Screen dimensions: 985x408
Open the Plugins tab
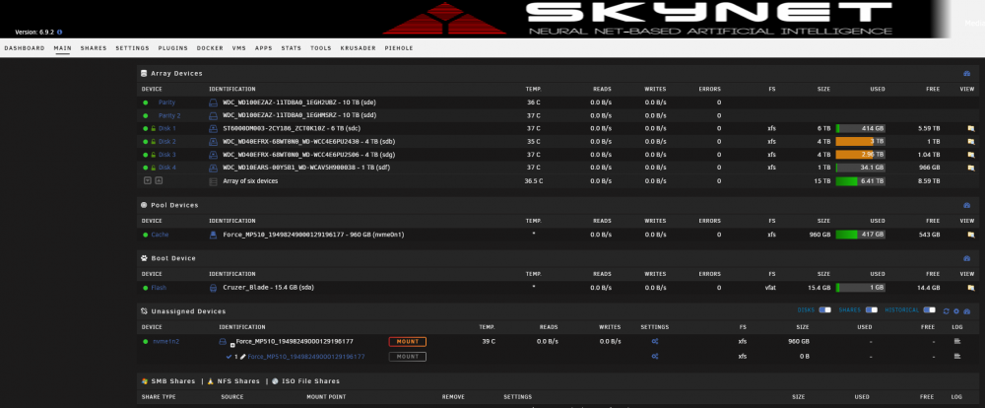click(x=172, y=47)
